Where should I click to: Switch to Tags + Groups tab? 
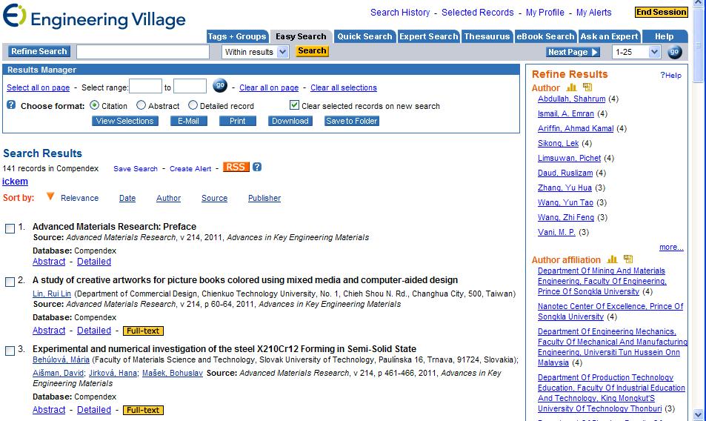(x=237, y=36)
